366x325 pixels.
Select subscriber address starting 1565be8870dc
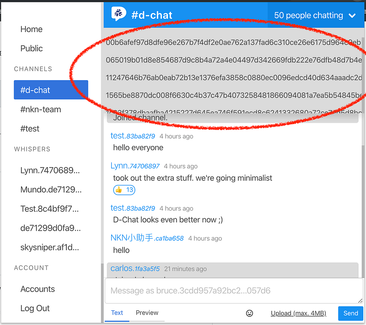tap(233, 95)
